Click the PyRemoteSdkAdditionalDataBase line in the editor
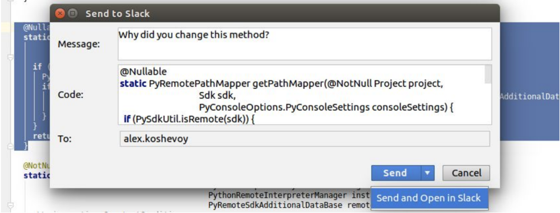The image size is (560, 213). (289, 205)
